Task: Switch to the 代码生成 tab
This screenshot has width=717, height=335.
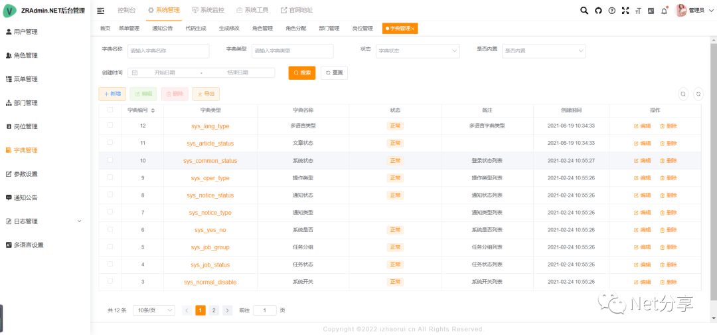Action: coord(196,29)
